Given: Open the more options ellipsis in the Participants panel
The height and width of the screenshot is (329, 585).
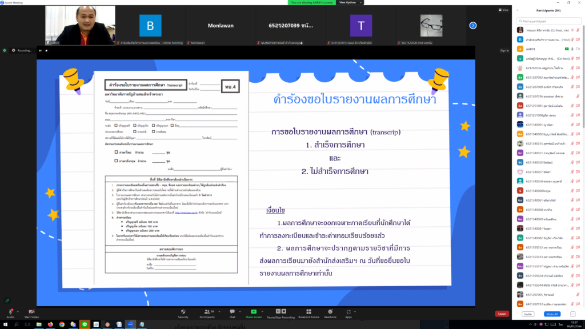Looking at the screenshot, I should pos(572,315).
